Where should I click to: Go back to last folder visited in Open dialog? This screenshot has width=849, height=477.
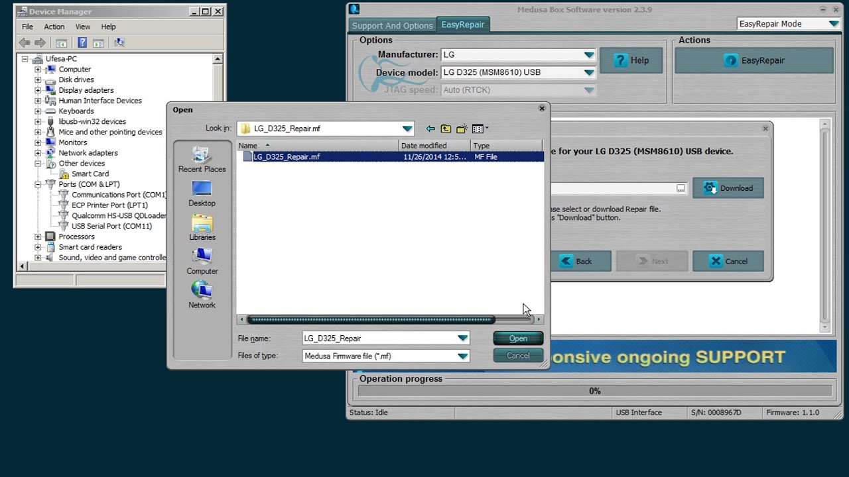(430, 129)
